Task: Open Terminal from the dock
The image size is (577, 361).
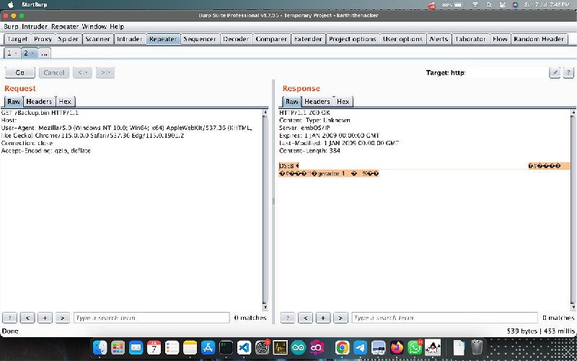Action: click(x=226, y=347)
